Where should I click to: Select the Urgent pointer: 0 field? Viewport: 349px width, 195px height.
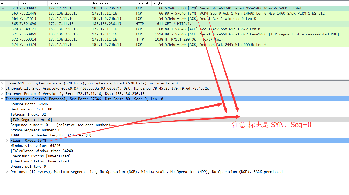[x=28, y=167]
